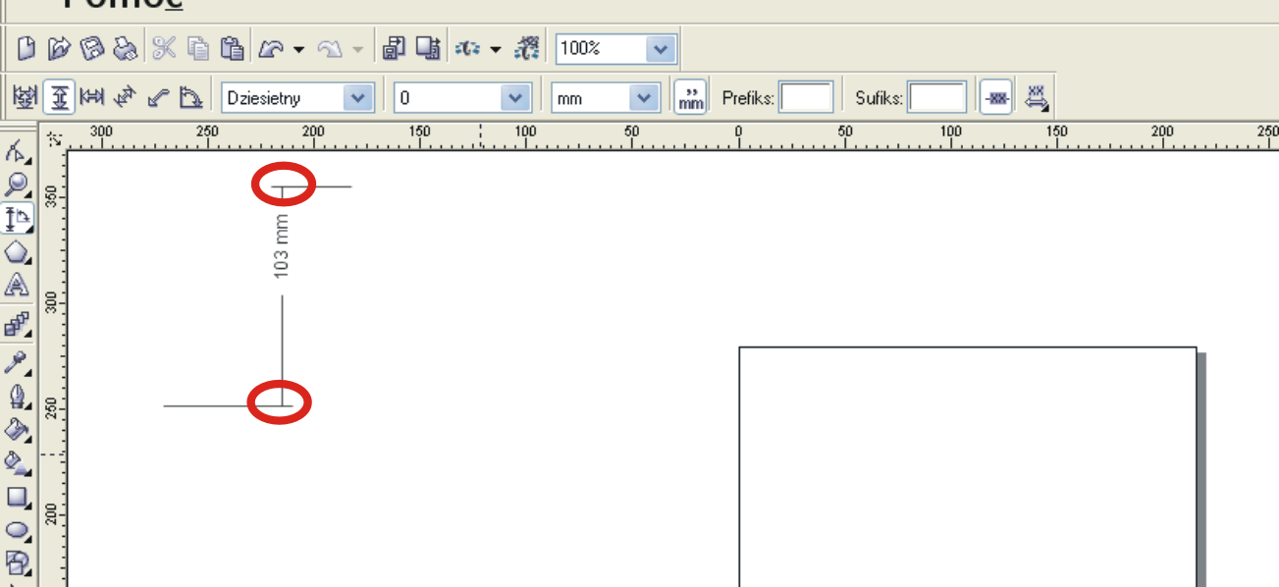Click the Sufiks input field

(x=936, y=98)
